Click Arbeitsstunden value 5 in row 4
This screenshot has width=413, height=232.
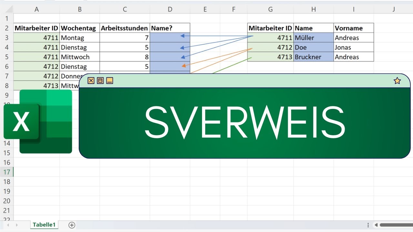tap(125, 47)
